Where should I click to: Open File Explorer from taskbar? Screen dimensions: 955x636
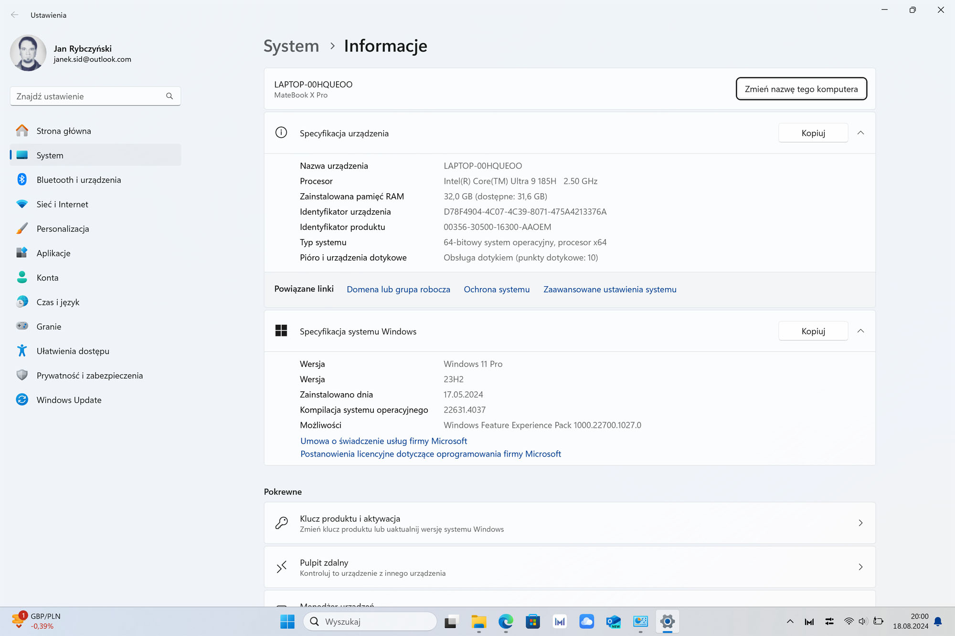[x=478, y=621]
